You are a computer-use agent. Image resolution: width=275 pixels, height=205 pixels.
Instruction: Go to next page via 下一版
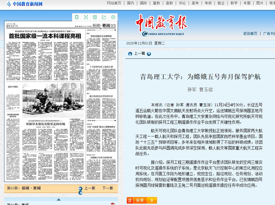(x=108, y=188)
